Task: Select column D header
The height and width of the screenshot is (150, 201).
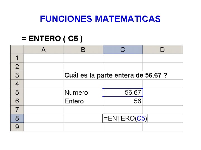Action: coord(162,50)
